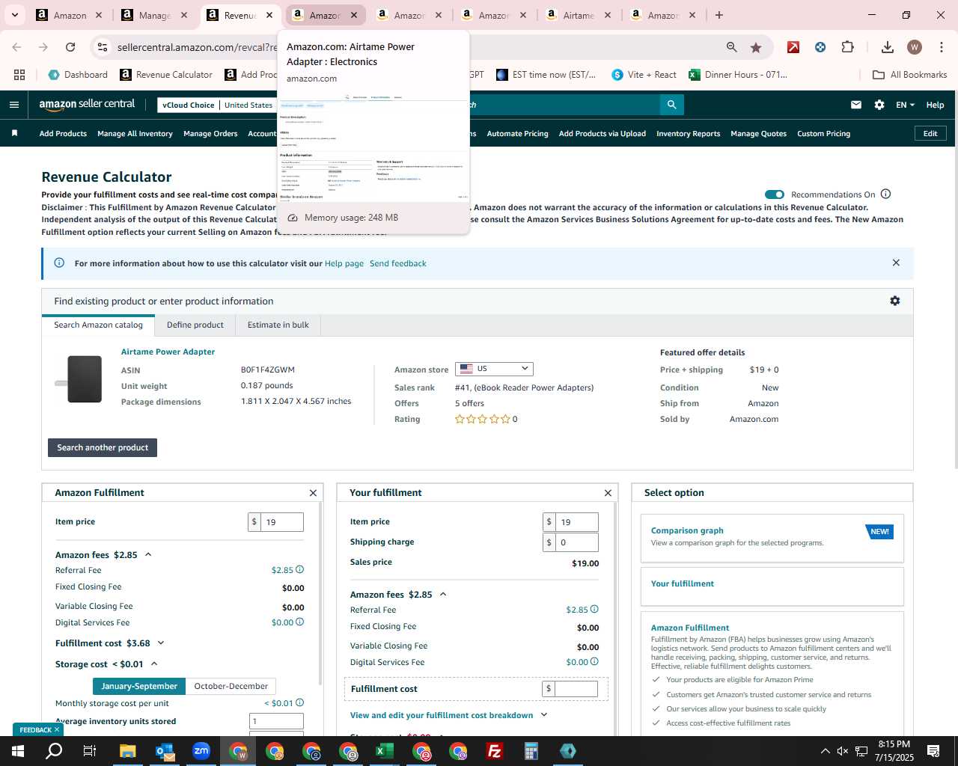Open the red arrow extension icon
Screen dimensions: 958x766
pos(793,47)
